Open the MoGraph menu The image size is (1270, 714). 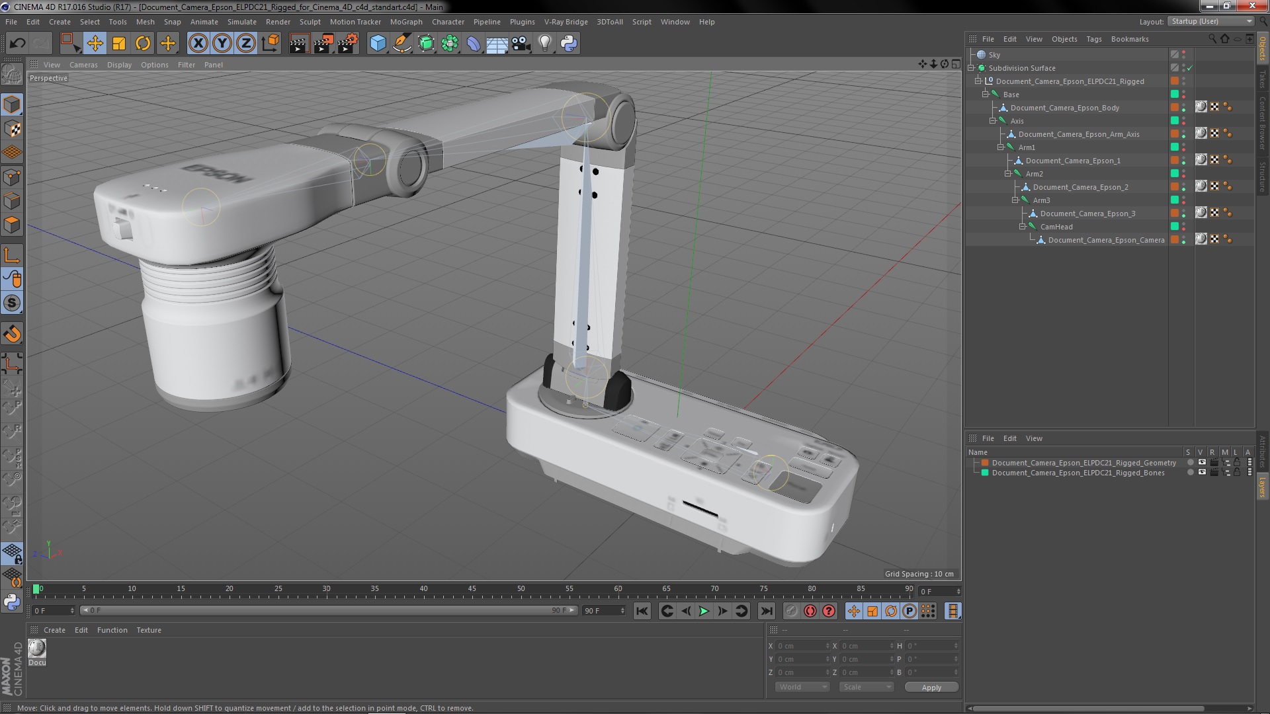click(x=405, y=22)
